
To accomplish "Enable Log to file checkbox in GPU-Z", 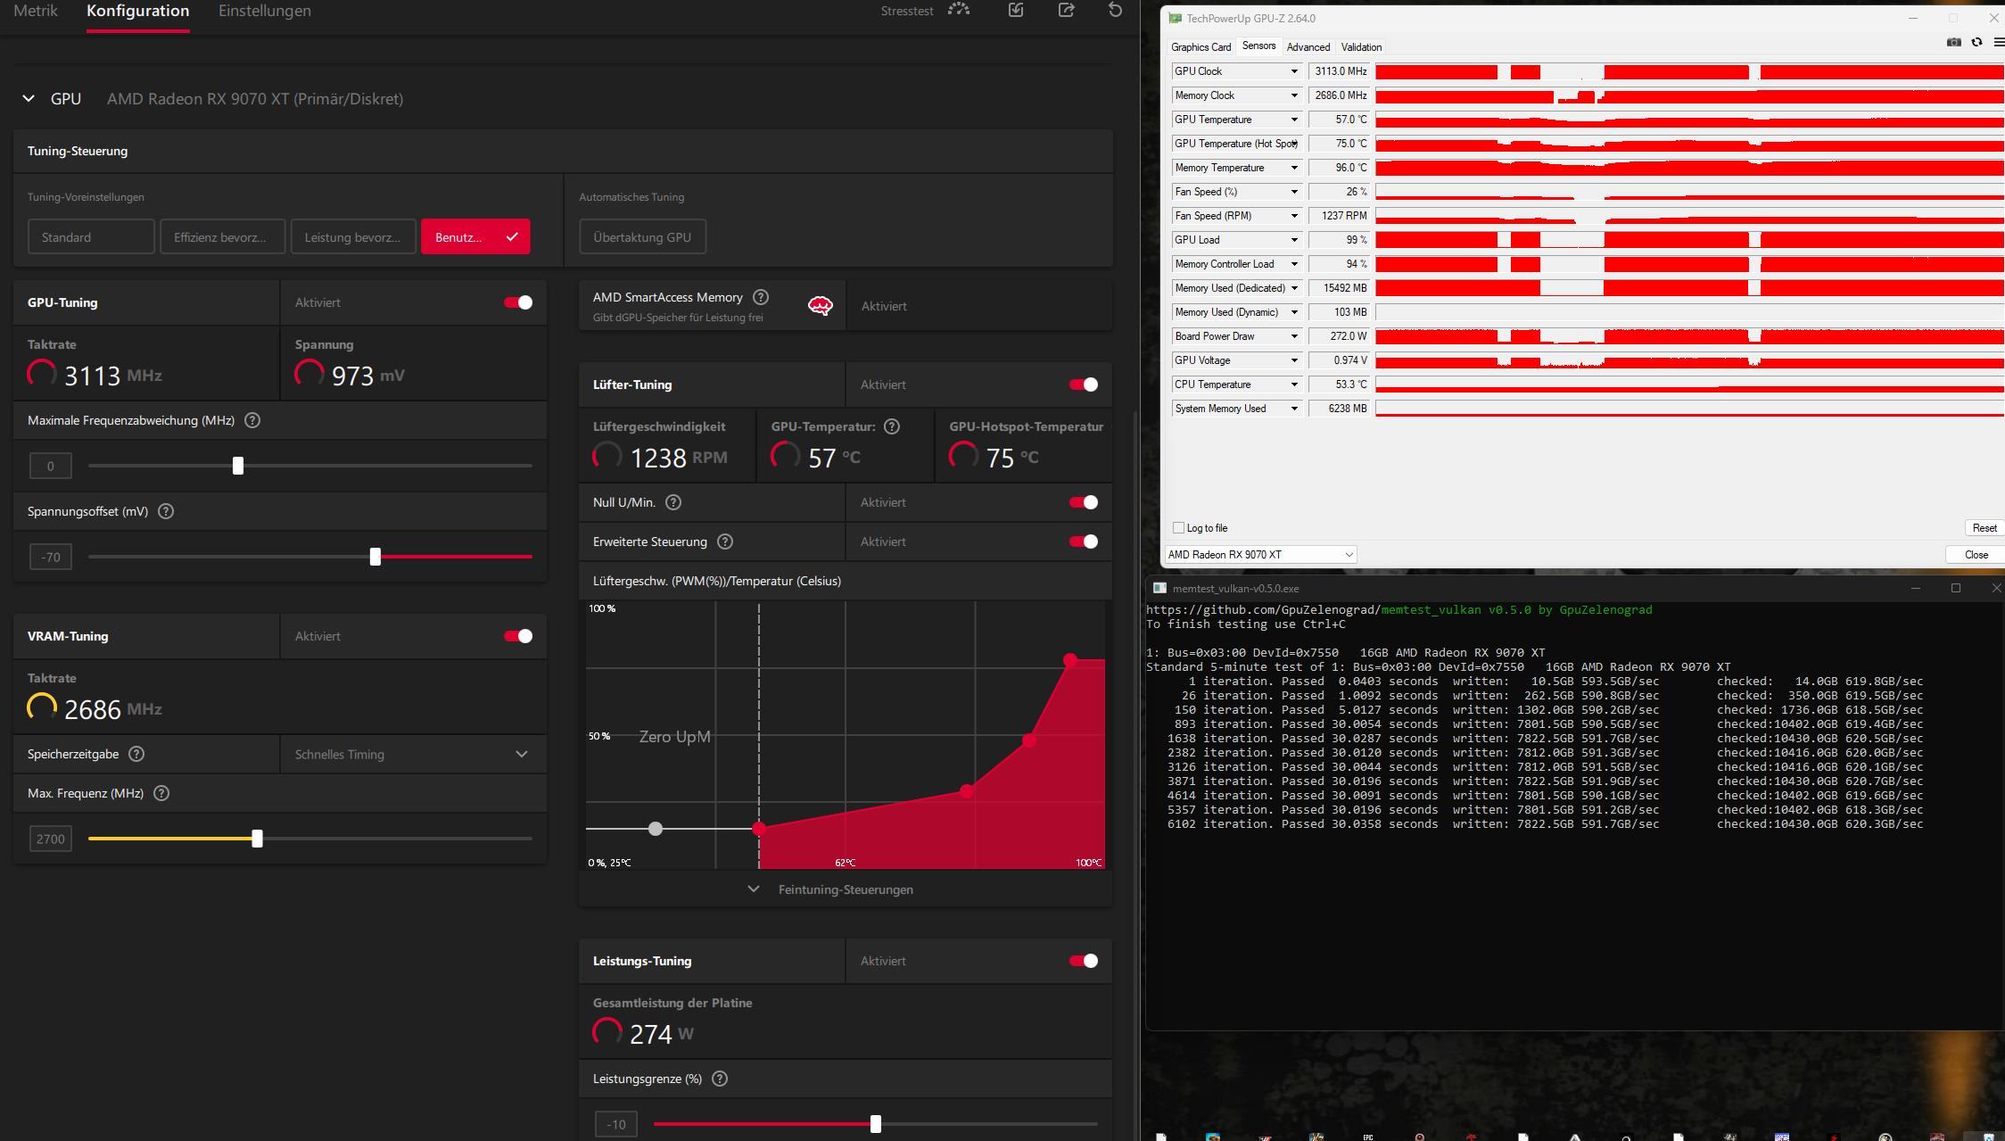I will tap(1178, 527).
